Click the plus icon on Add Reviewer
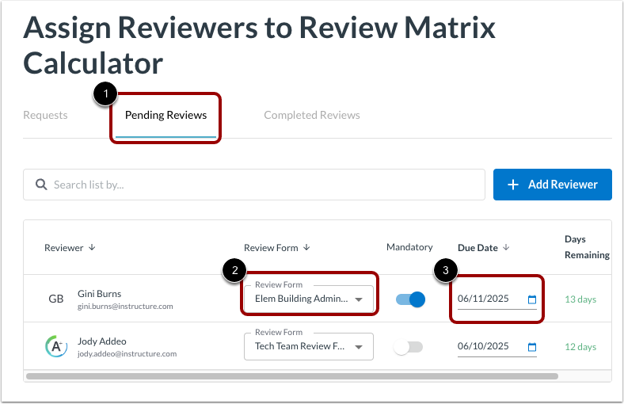Viewport: 624px width, 404px height. (x=513, y=185)
